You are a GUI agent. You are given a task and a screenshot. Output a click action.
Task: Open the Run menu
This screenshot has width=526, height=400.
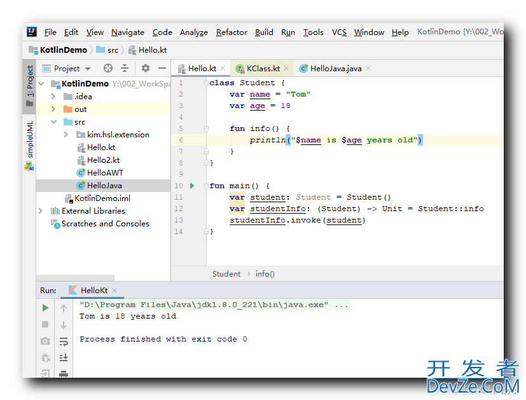(x=288, y=32)
